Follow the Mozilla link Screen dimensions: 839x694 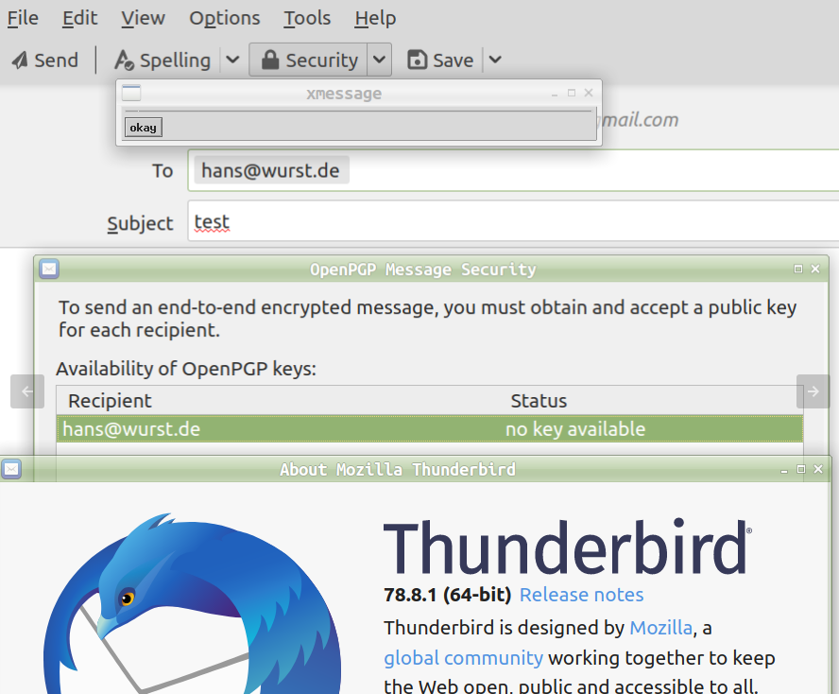click(x=660, y=627)
